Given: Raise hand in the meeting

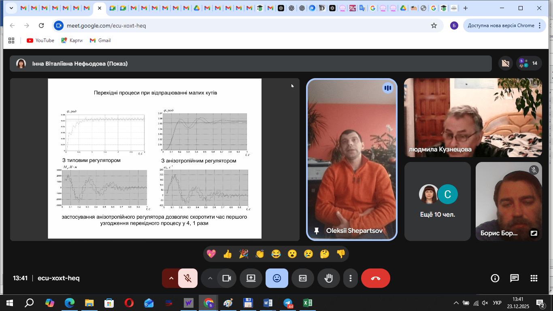Looking at the screenshot, I should tap(328, 278).
